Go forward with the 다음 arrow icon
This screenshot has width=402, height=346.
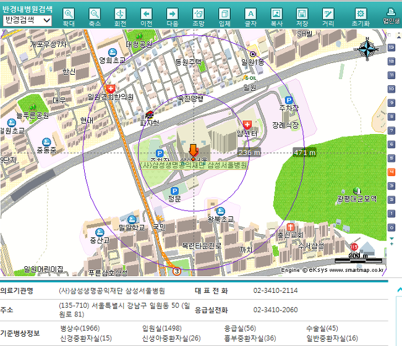173,14
